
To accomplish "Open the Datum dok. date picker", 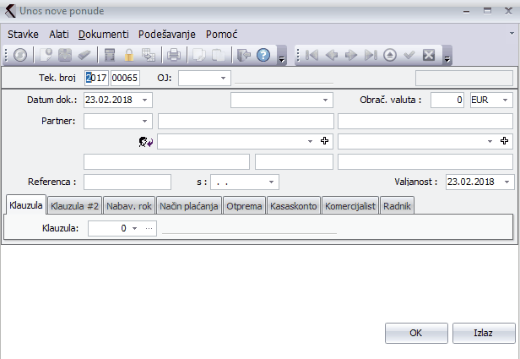I will click(x=145, y=100).
